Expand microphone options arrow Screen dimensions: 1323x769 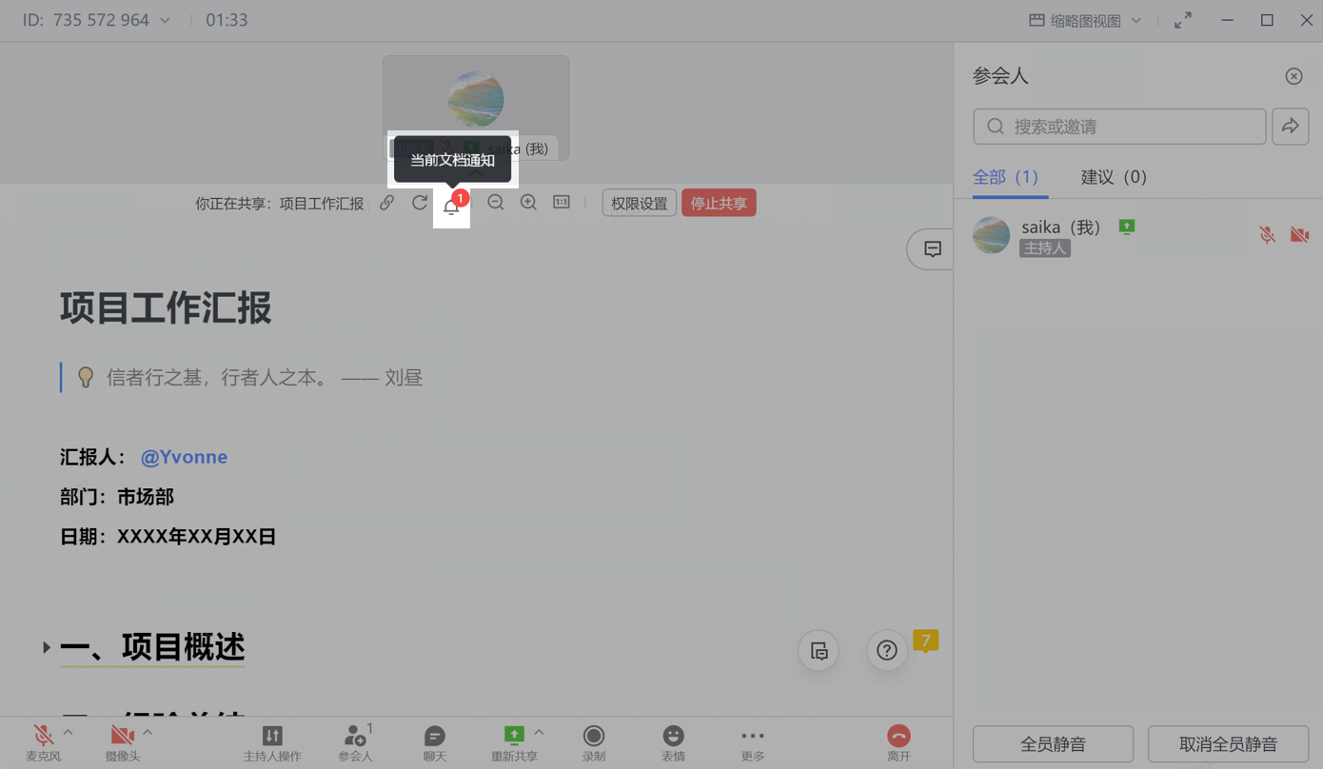(x=69, y=733)
